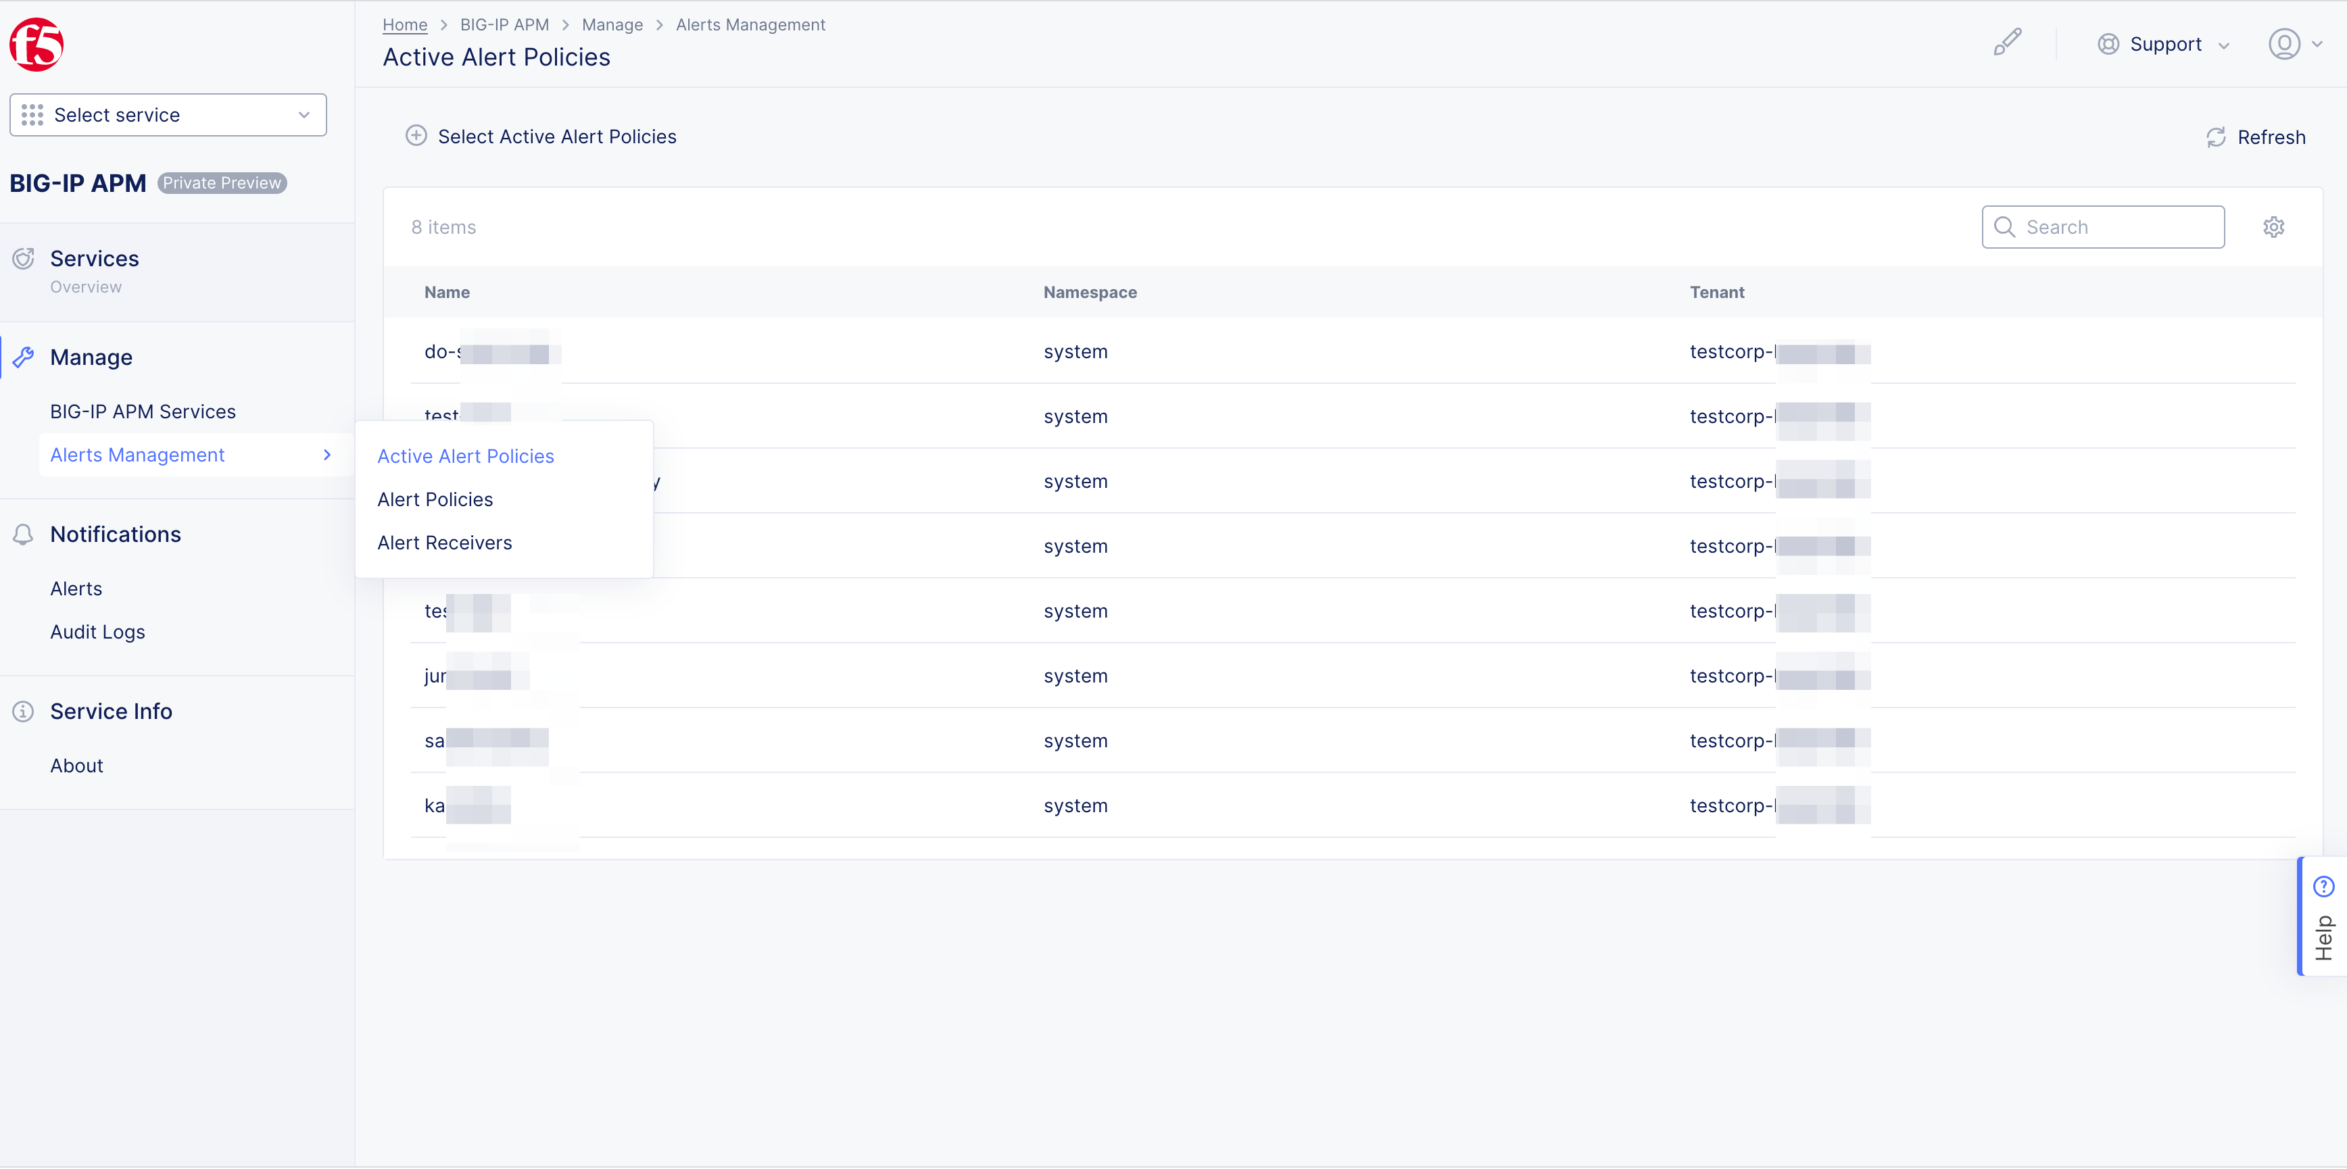Open Alerts under Notifications
Viewport: 2347px width, 1169px height.
(76, 588)
